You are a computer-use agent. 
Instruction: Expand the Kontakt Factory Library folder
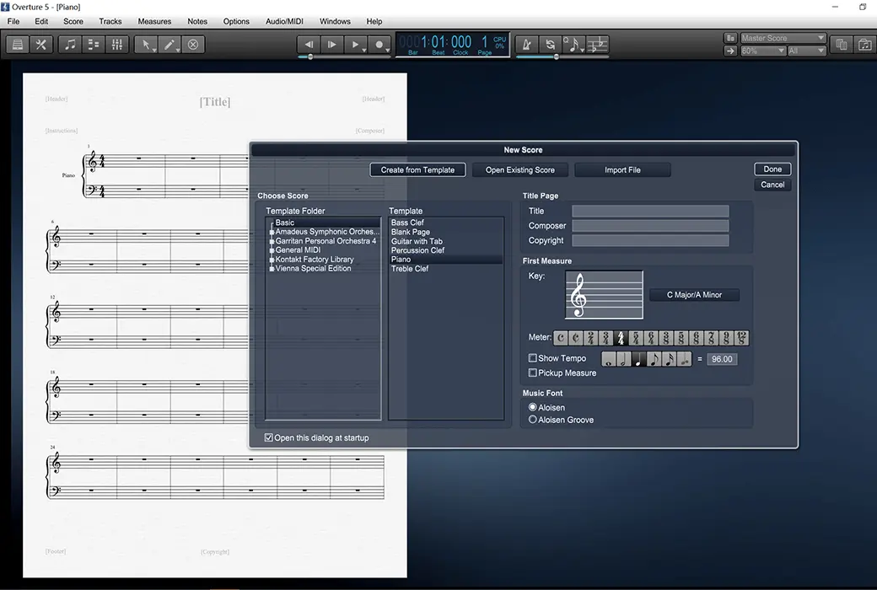[x=272, y=260]
